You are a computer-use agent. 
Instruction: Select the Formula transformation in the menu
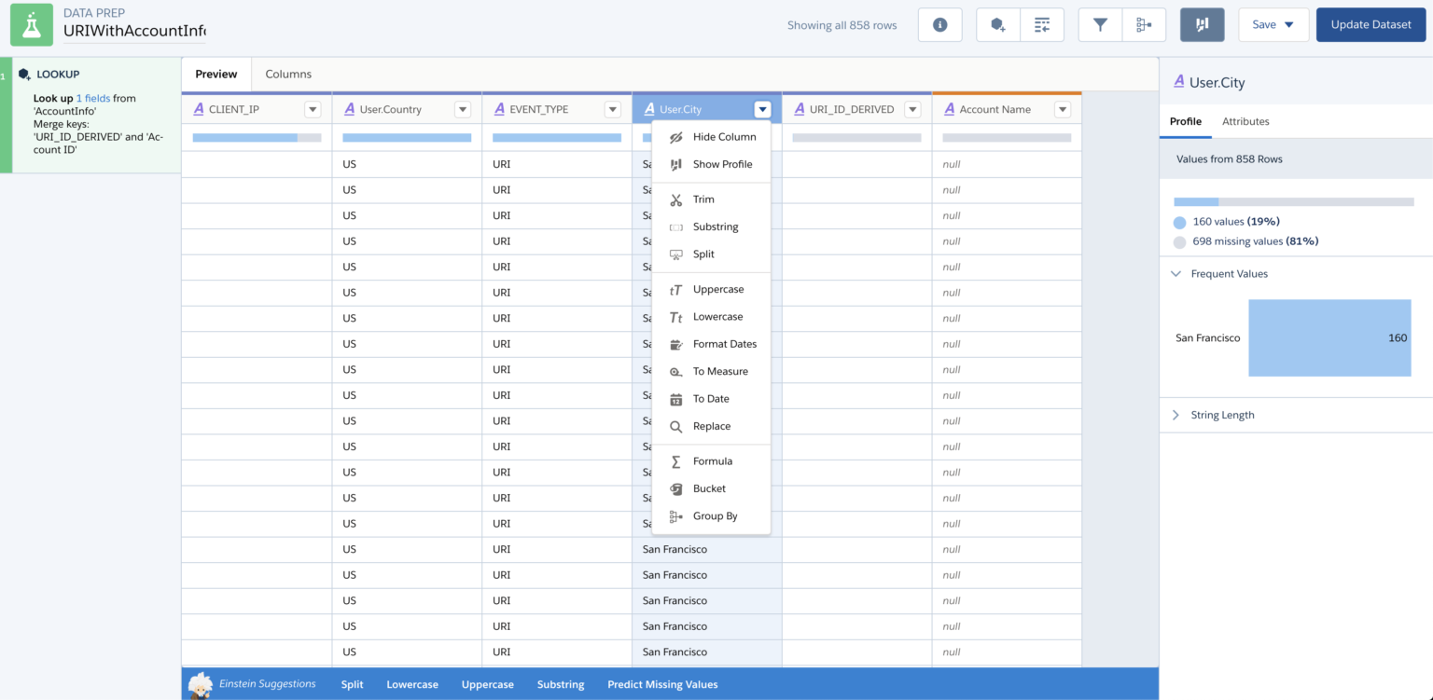[x=713, y=460]
